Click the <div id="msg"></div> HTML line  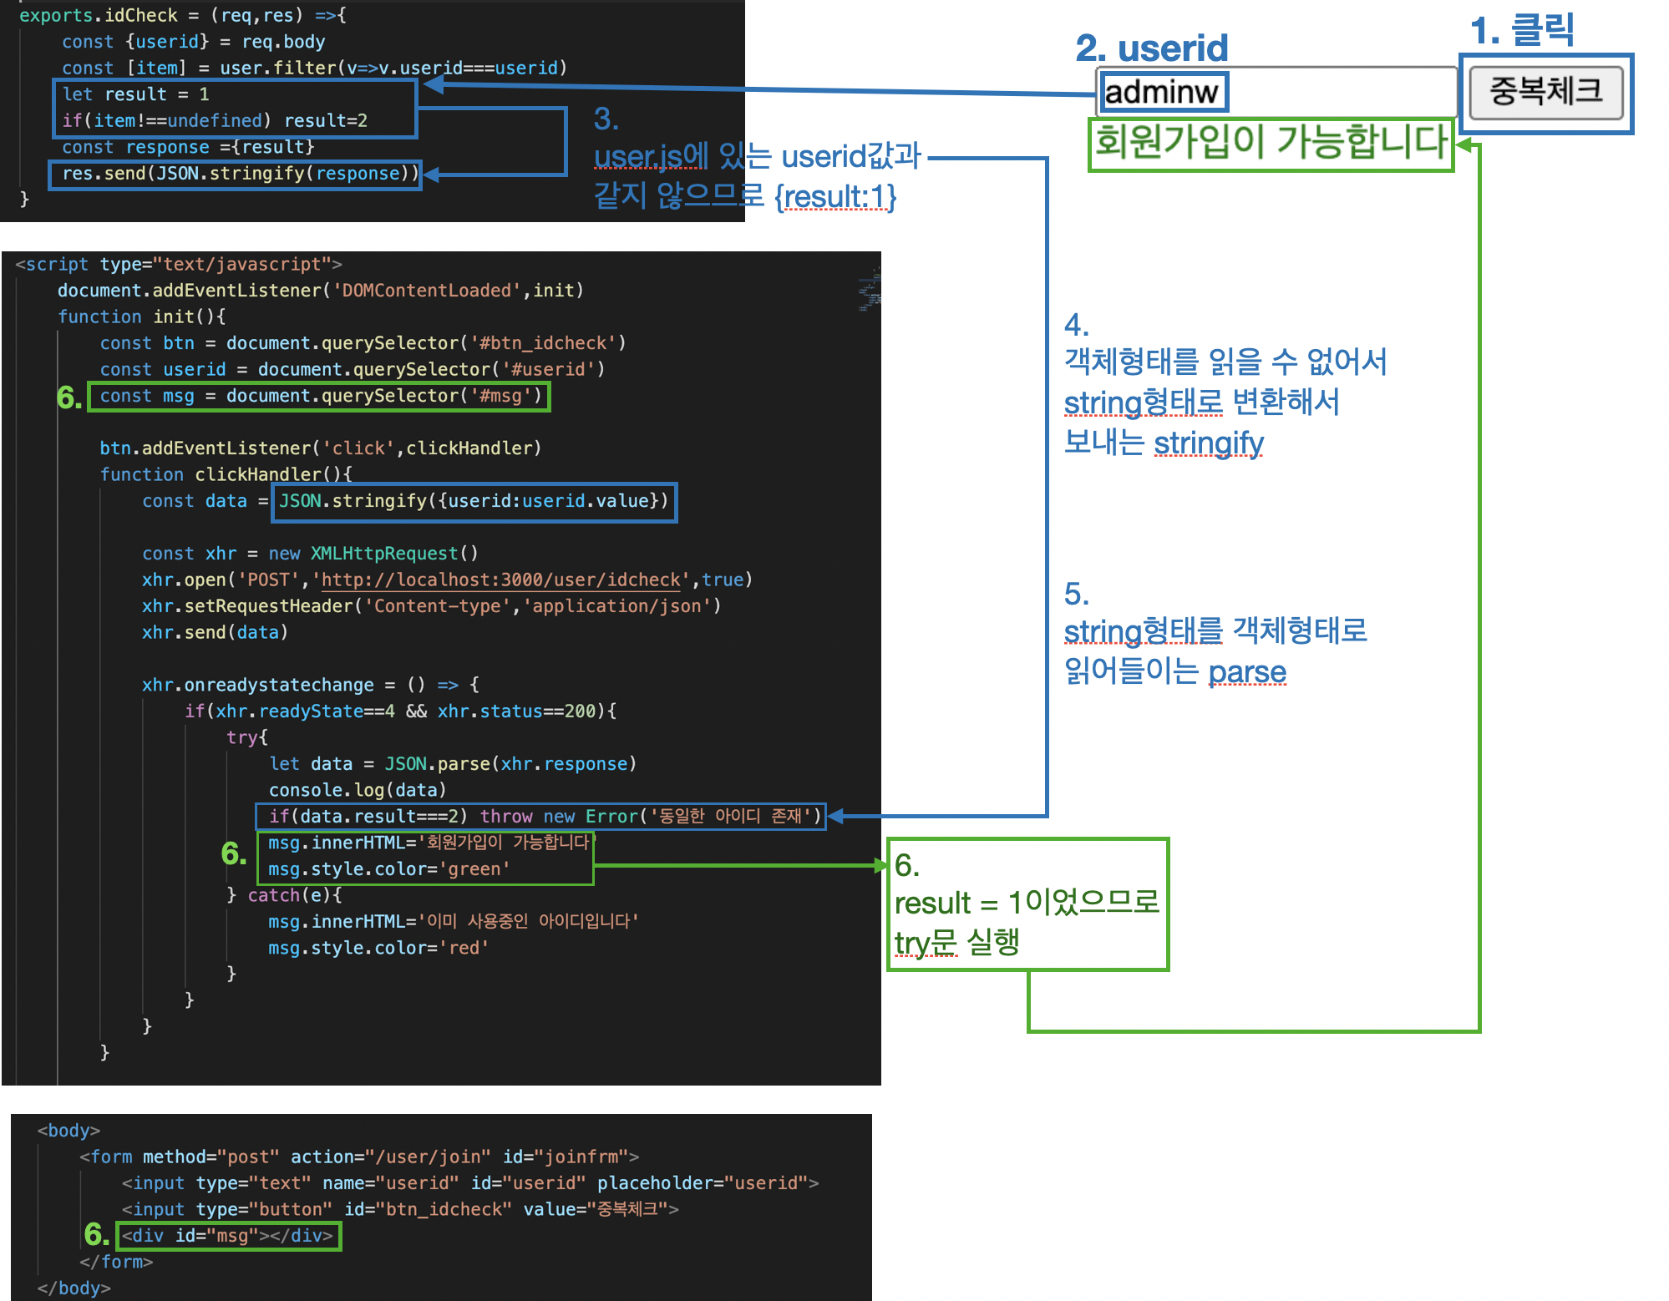click(228, 1235)
